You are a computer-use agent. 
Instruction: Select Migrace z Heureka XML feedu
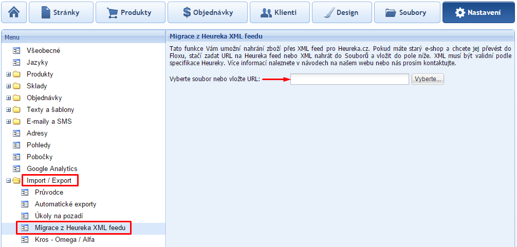[80, 228]
